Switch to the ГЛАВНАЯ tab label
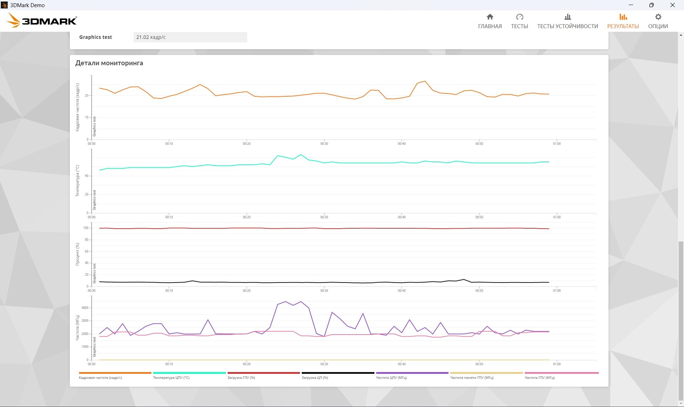Image resolution: width=684 pixels, height=407 pixels. (490, 26)
